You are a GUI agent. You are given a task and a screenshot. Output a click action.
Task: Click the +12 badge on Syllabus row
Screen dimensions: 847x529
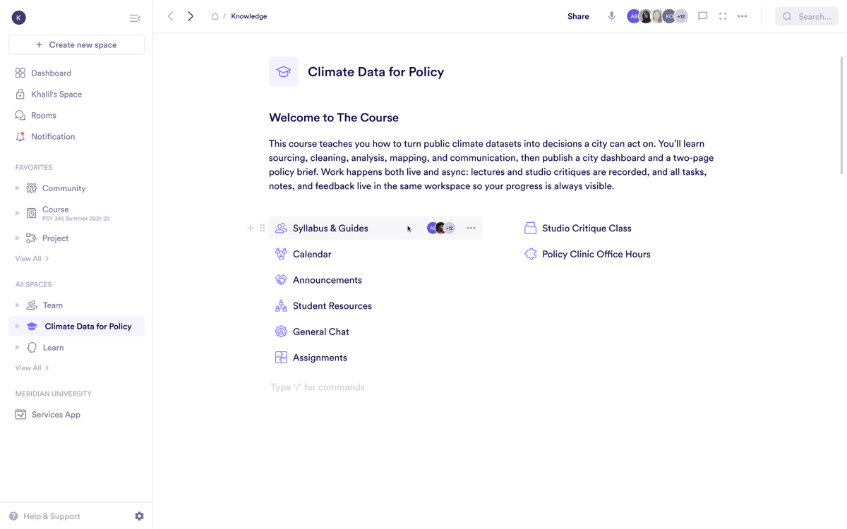tap(450, 228)
